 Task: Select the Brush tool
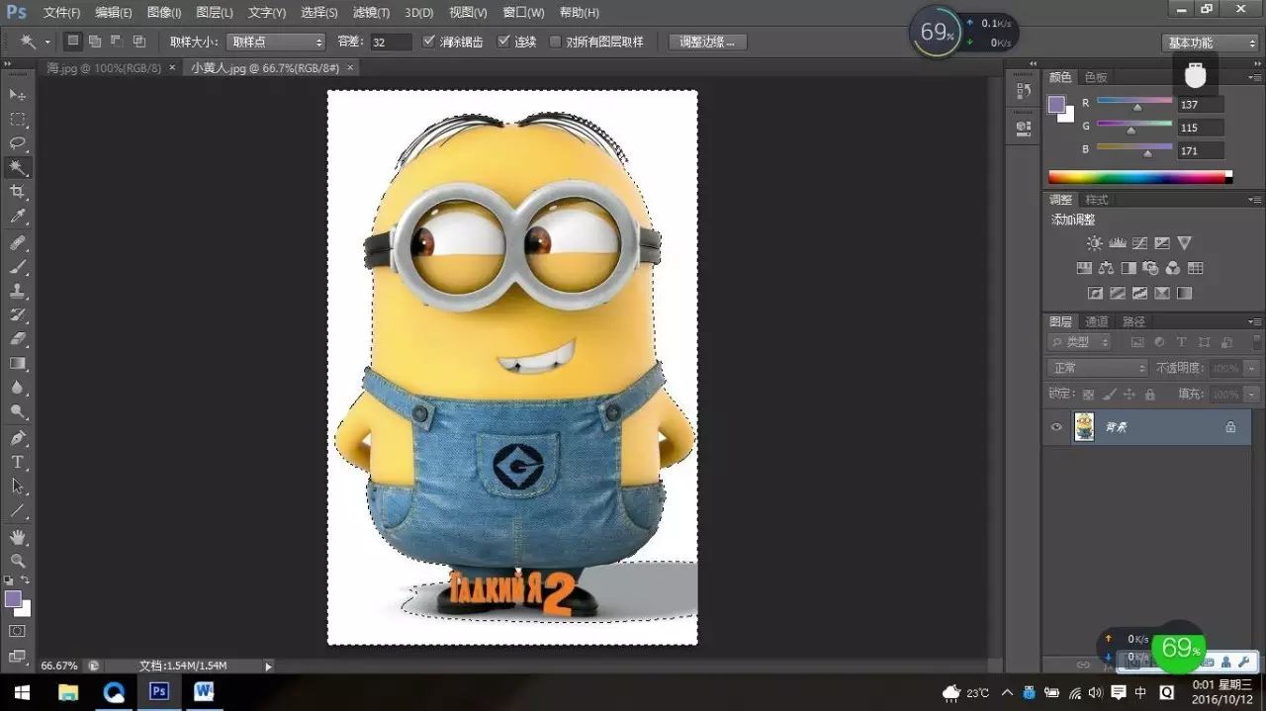18,267
